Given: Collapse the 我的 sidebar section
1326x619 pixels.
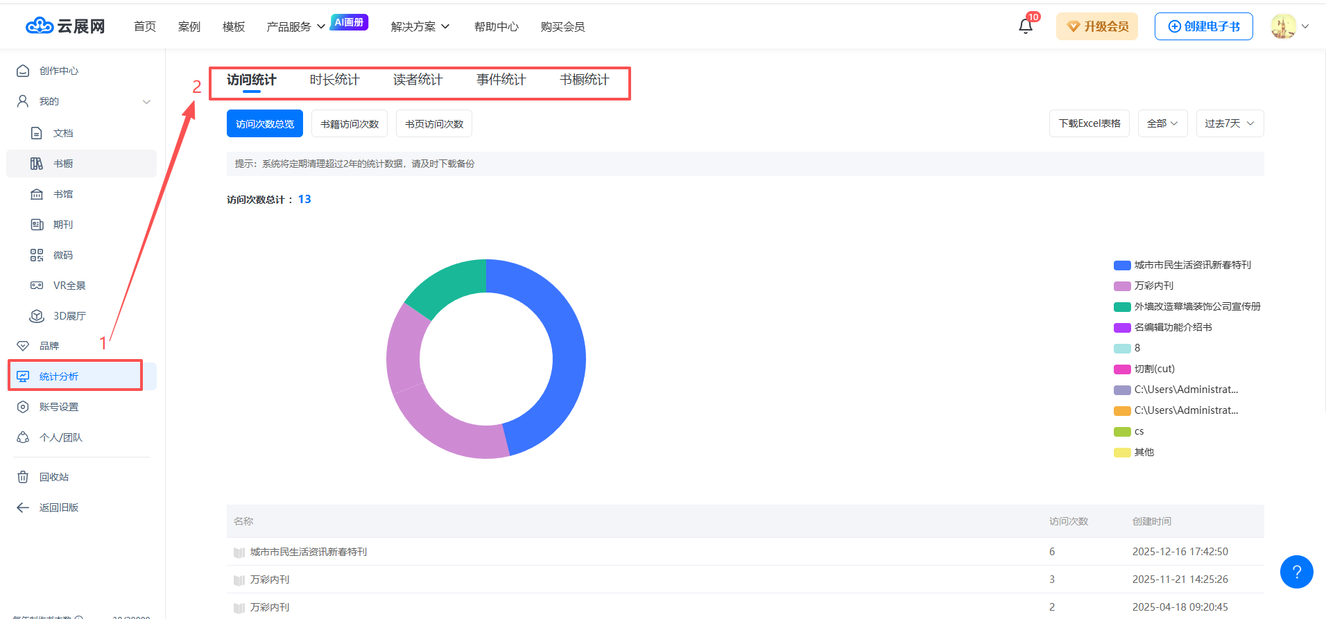Looking at the screenshot, I should click(x=146, y=102).
